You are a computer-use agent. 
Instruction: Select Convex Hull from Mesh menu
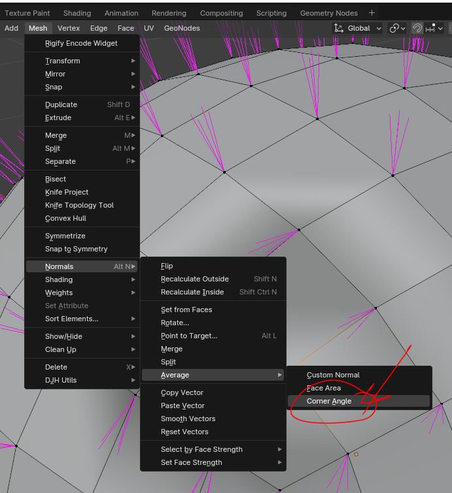tap(65, 218)
